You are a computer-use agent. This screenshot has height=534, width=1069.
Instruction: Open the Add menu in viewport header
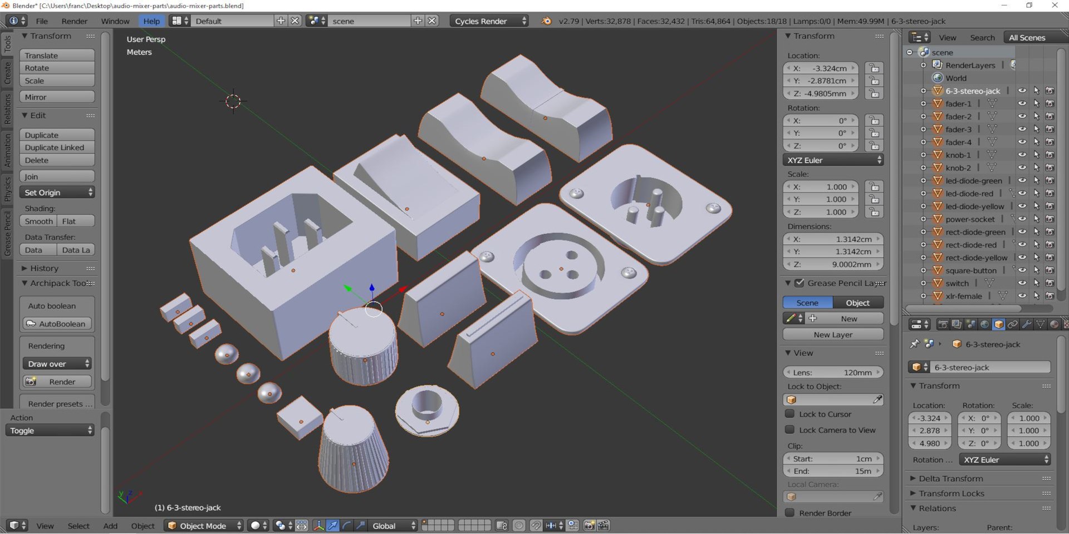pyautogui.click(x=110, y=526)
